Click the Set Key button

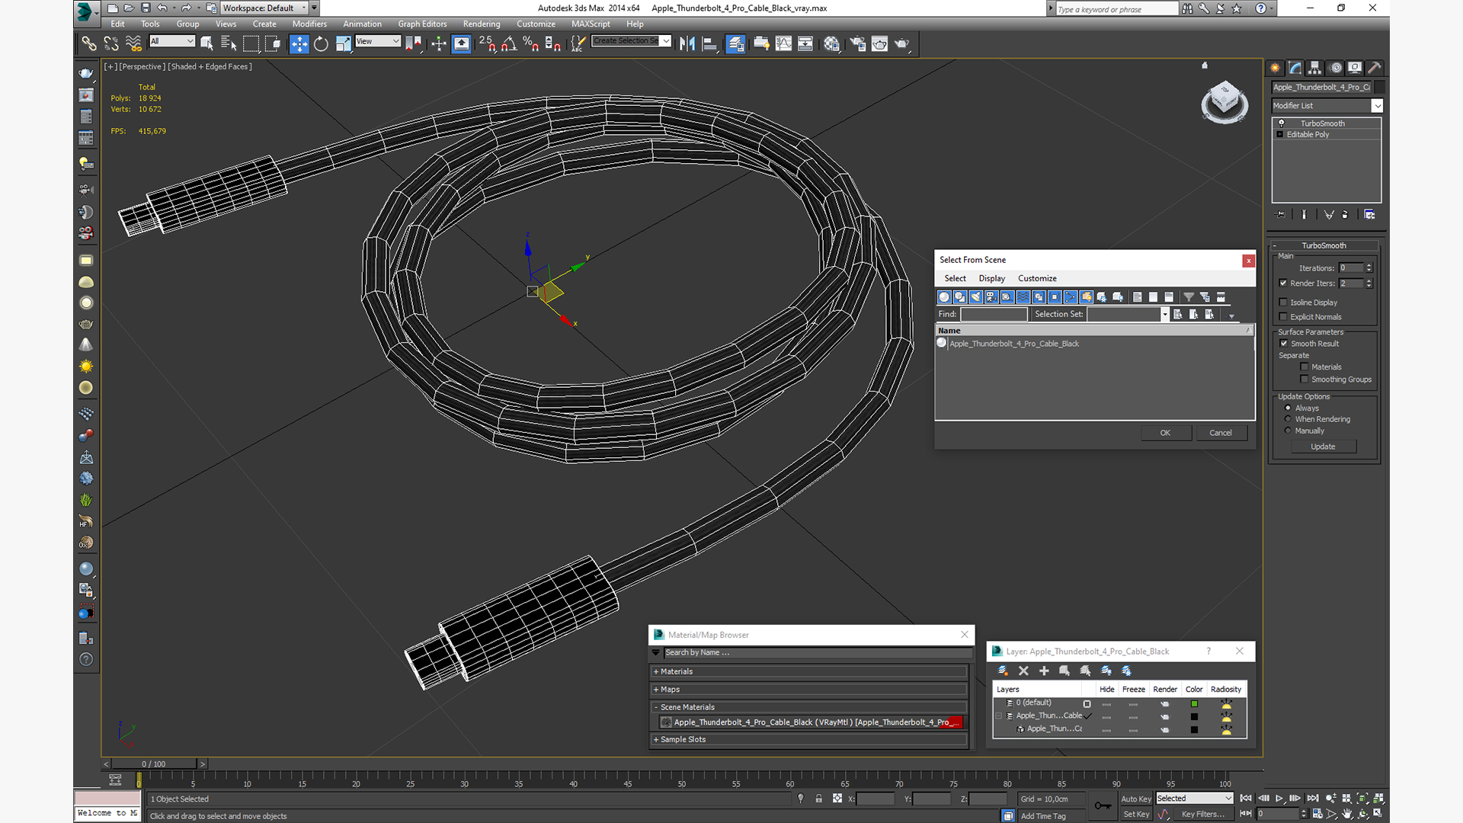pyautogui.click(x=1136, y=814)
